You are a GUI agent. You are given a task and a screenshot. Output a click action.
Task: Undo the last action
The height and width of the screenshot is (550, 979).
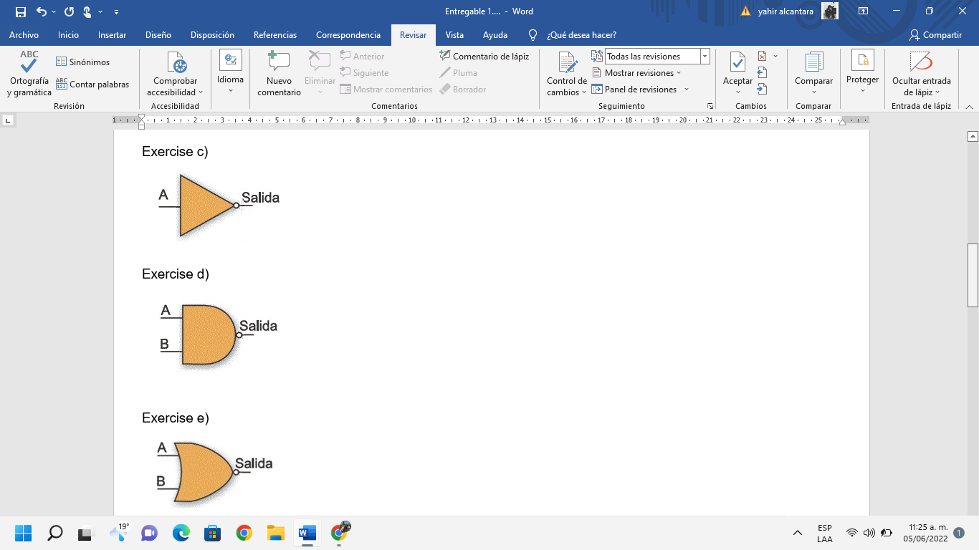(42, 11)
